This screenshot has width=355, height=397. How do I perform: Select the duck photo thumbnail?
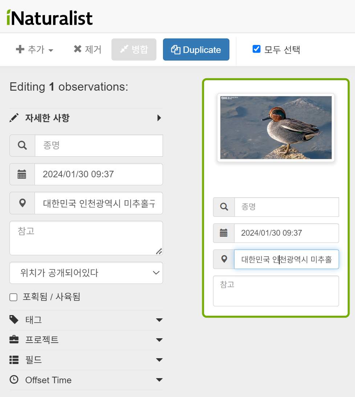click(x=276, y=128)
